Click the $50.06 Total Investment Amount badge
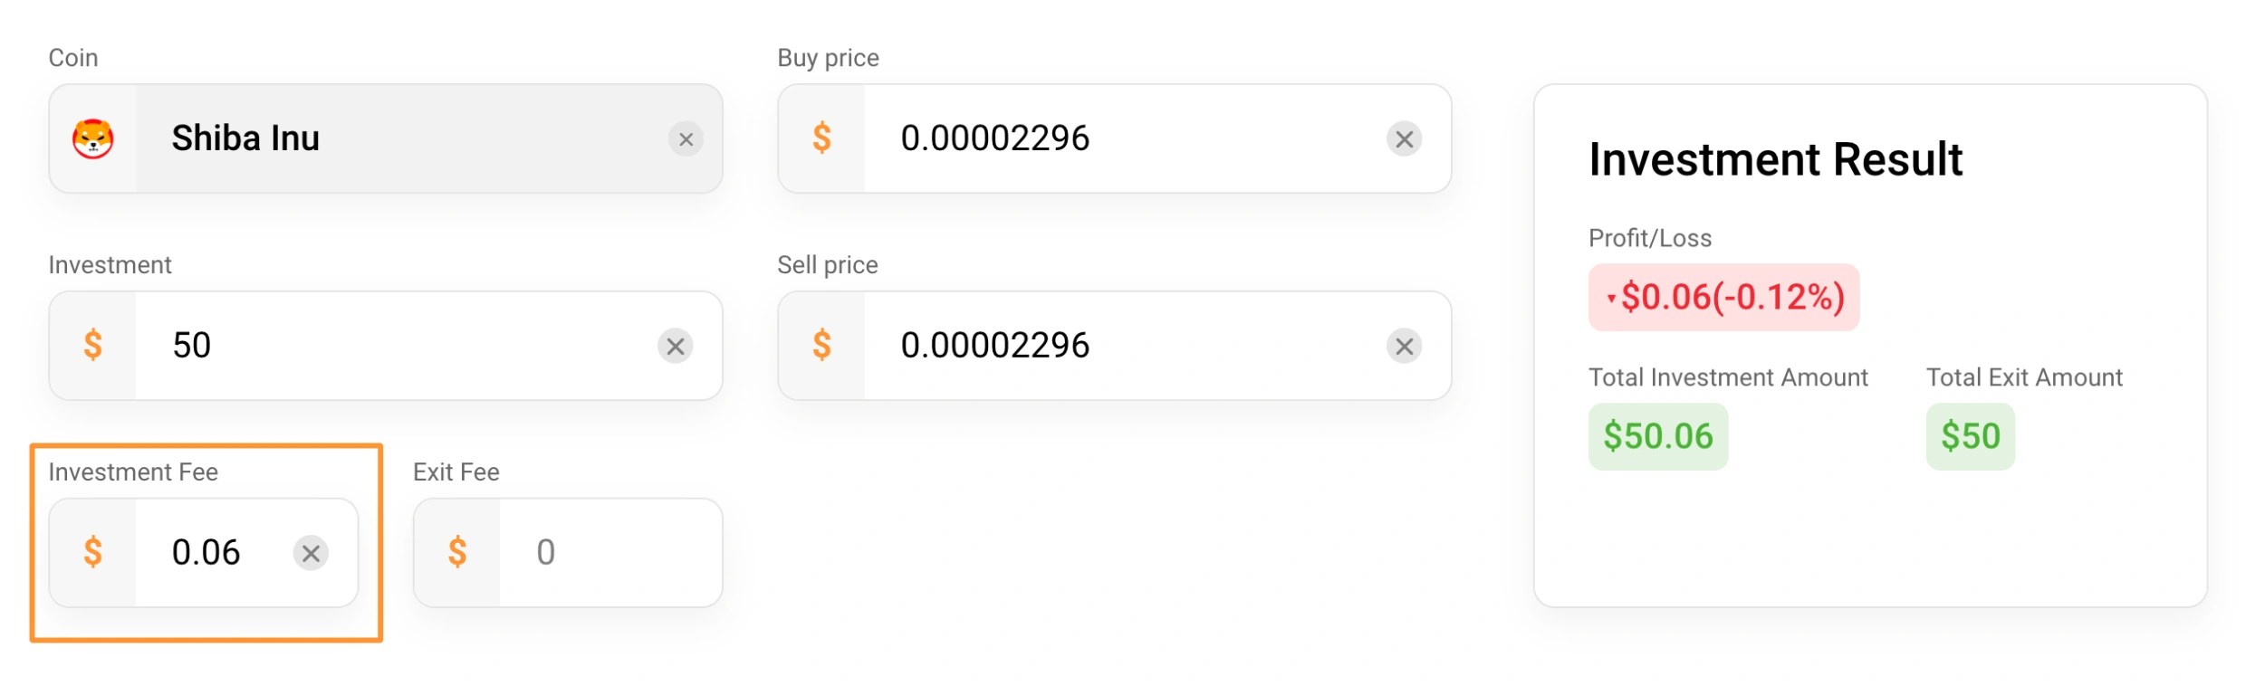The width and height of the screenshot is (2246, 686). [x=1658, y=436]
